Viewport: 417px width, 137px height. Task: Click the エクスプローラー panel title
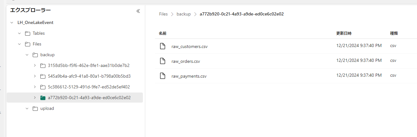[x=30, y=10]
